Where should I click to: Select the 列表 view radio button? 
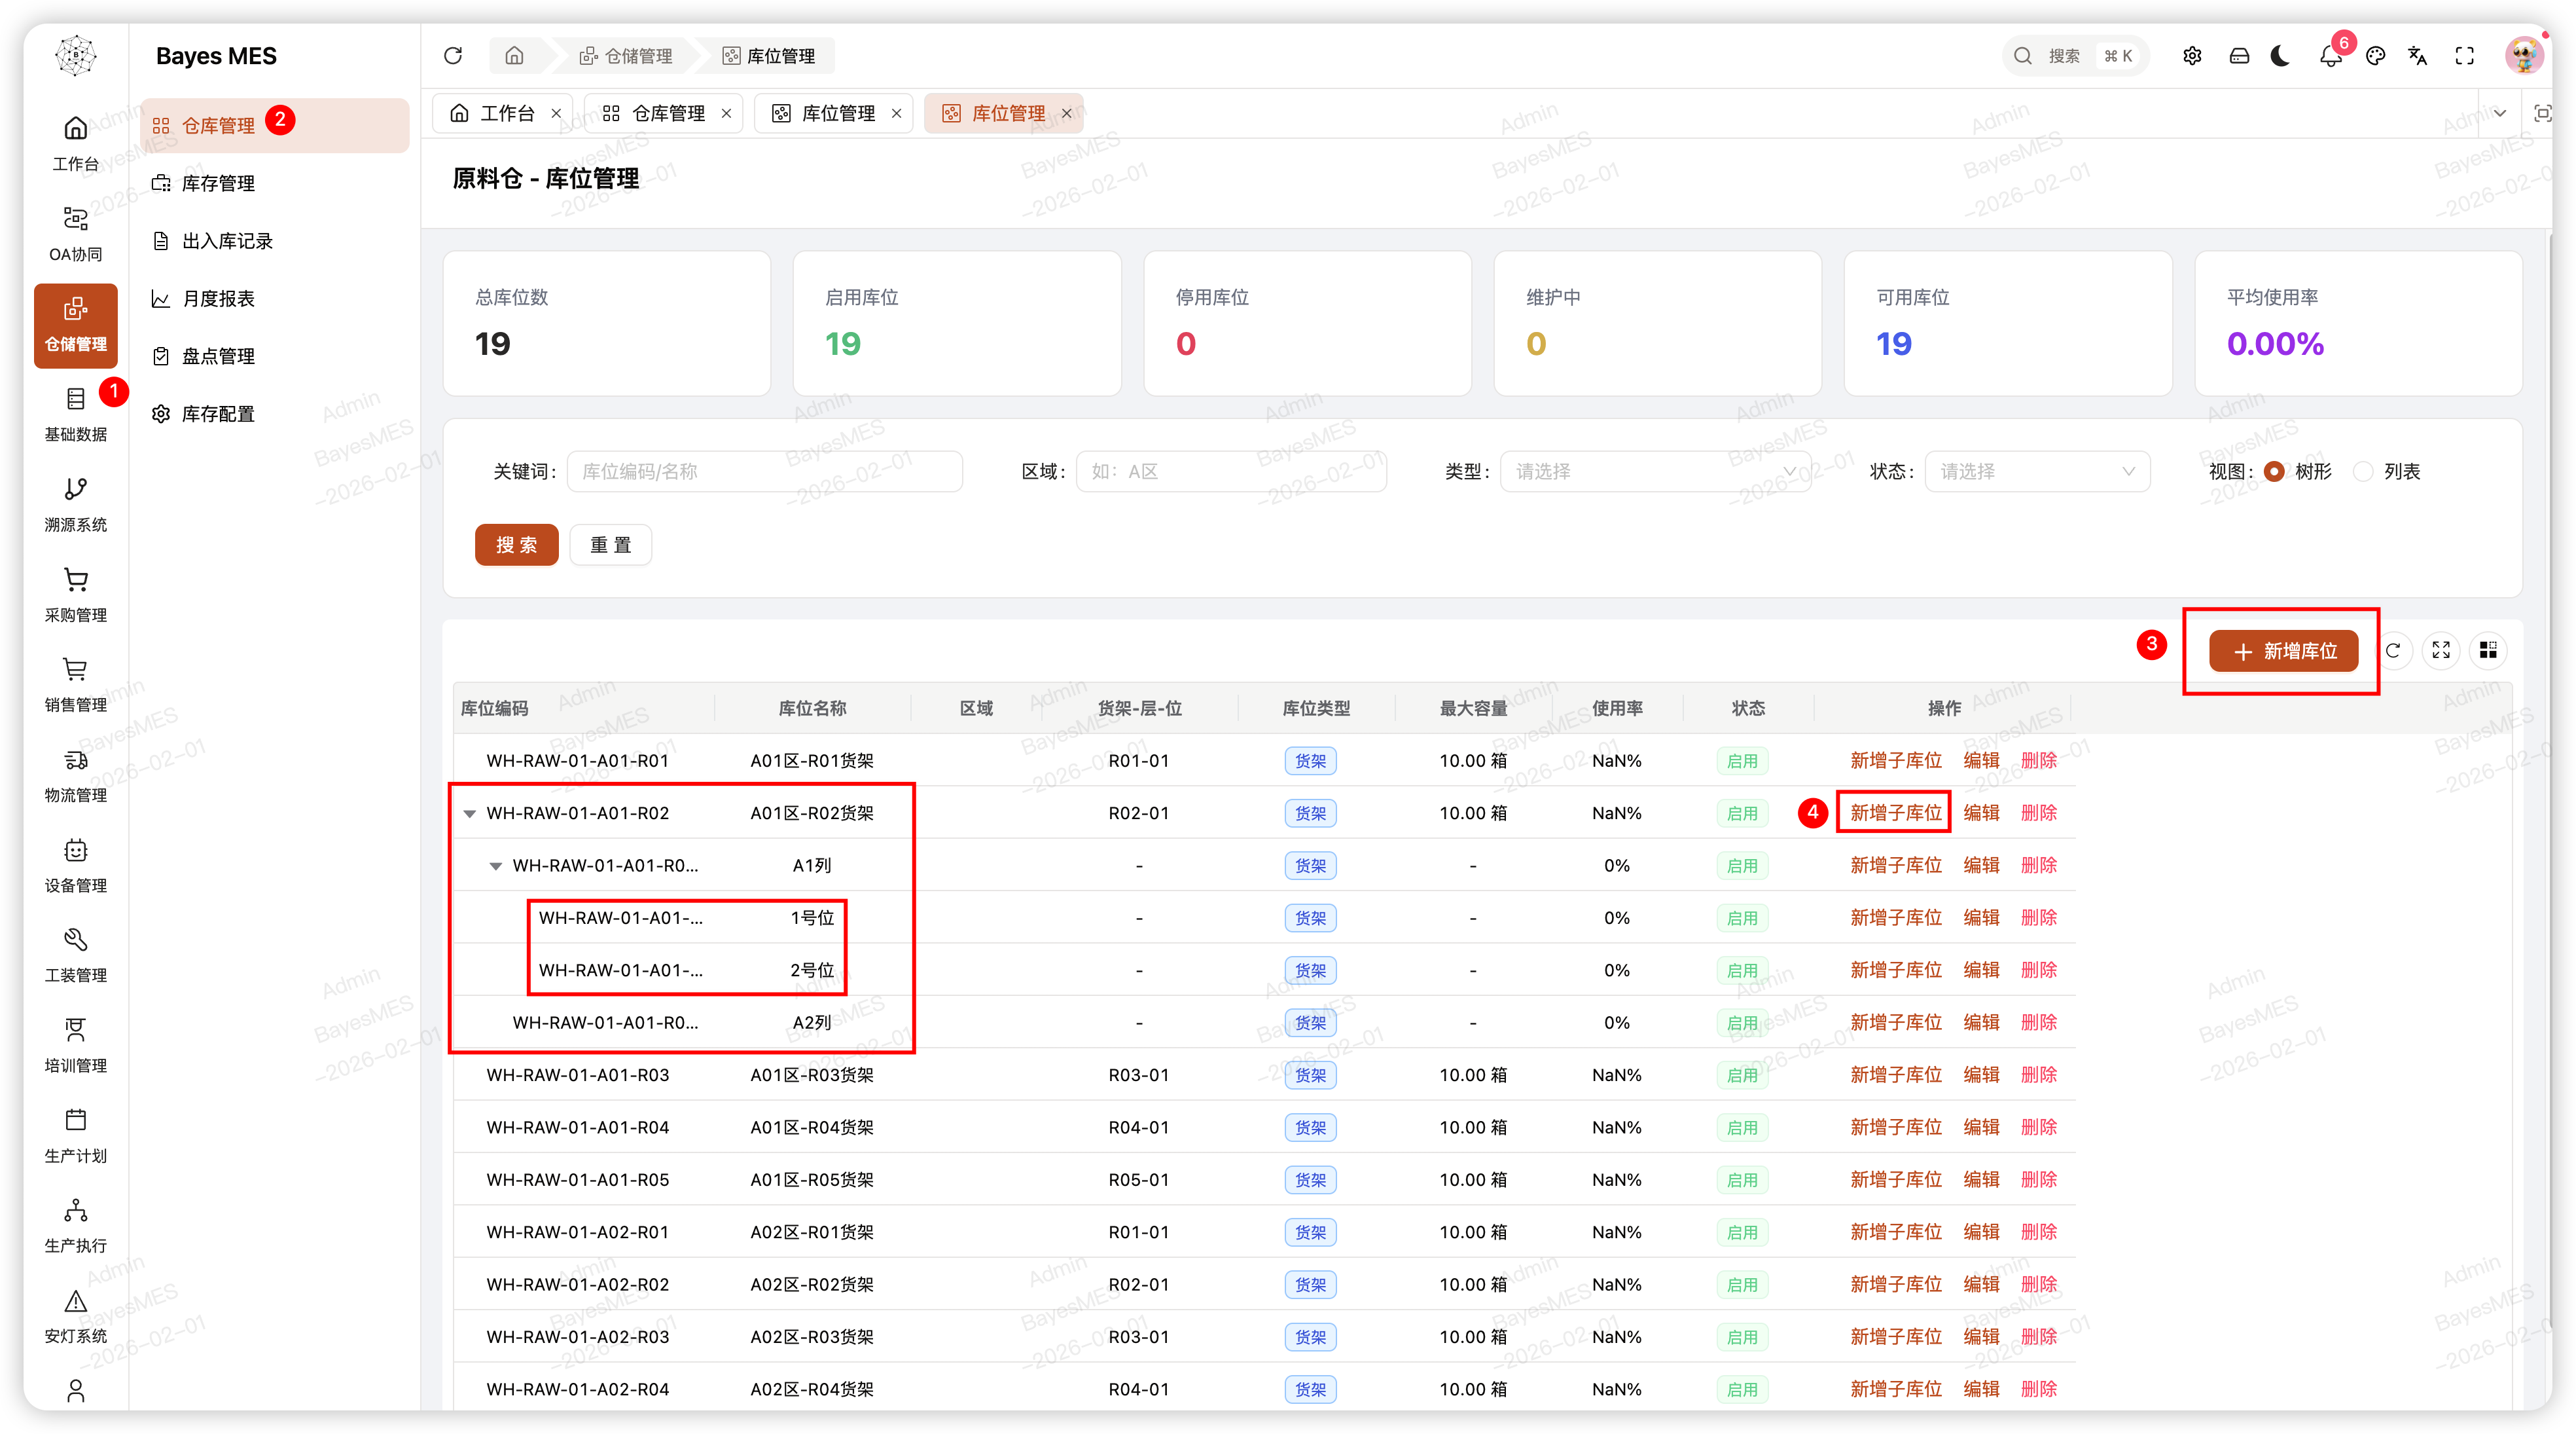pos(2363,471)
